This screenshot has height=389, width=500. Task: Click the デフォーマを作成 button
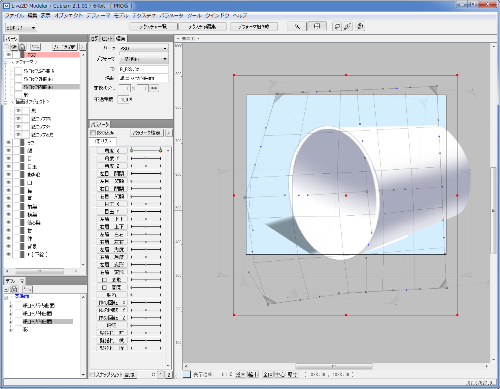pyautogui.click(x=254, y=27)
